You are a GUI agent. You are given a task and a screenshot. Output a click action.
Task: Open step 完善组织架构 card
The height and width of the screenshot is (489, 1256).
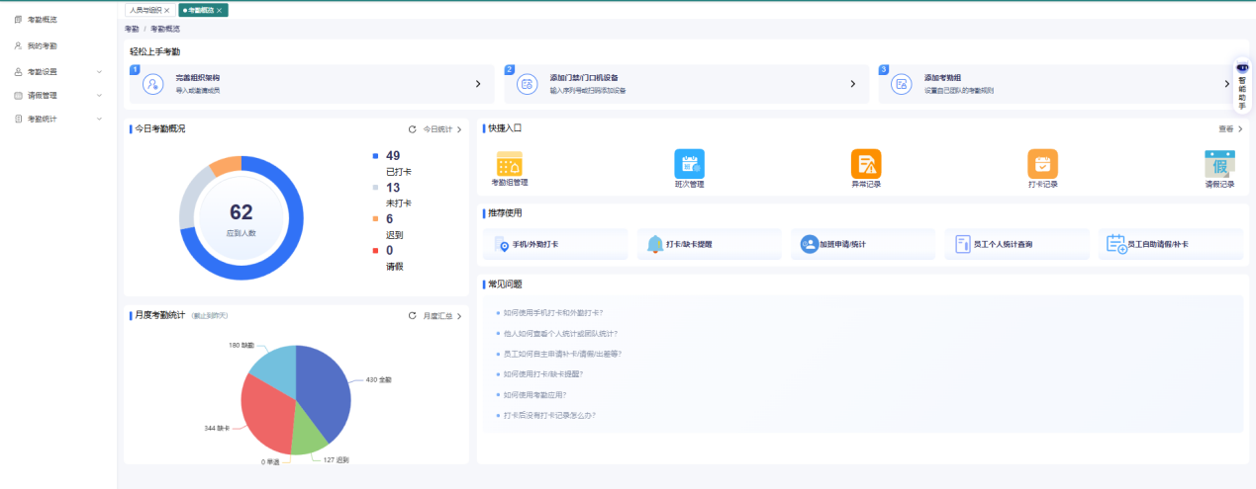tap(312, 84)
